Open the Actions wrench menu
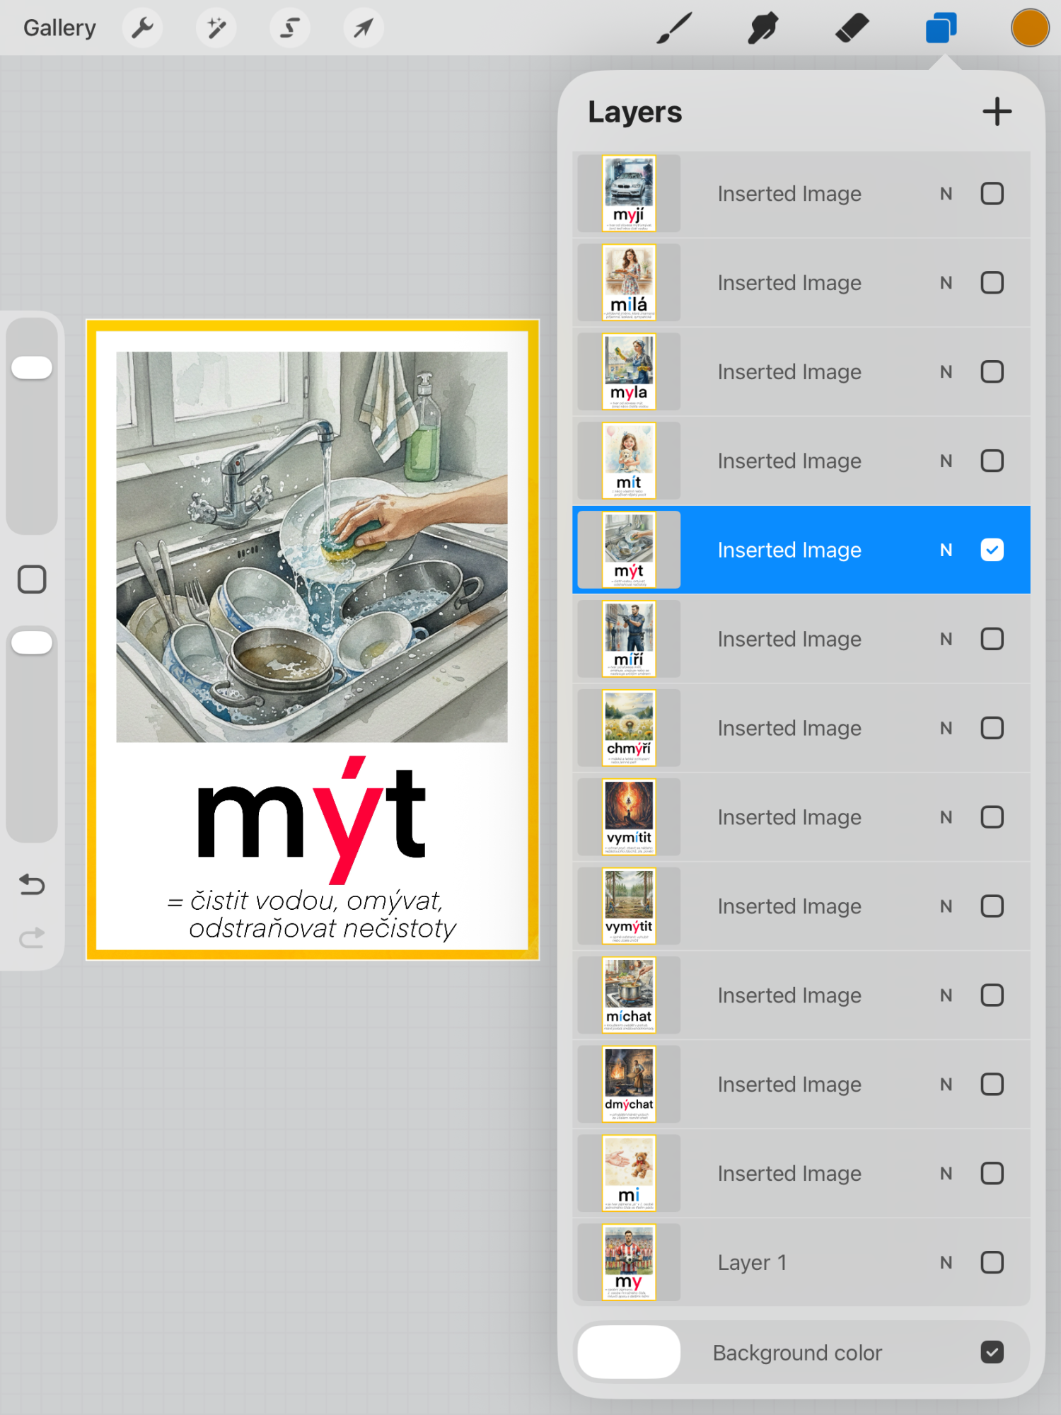Image resolution: width=1061 pixels, height=1415 pixels. [142, 28]
